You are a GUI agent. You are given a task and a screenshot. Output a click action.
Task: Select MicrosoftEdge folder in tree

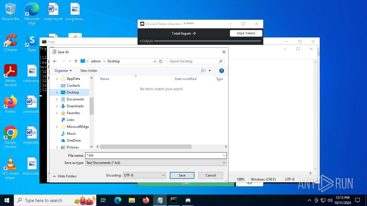78,127
